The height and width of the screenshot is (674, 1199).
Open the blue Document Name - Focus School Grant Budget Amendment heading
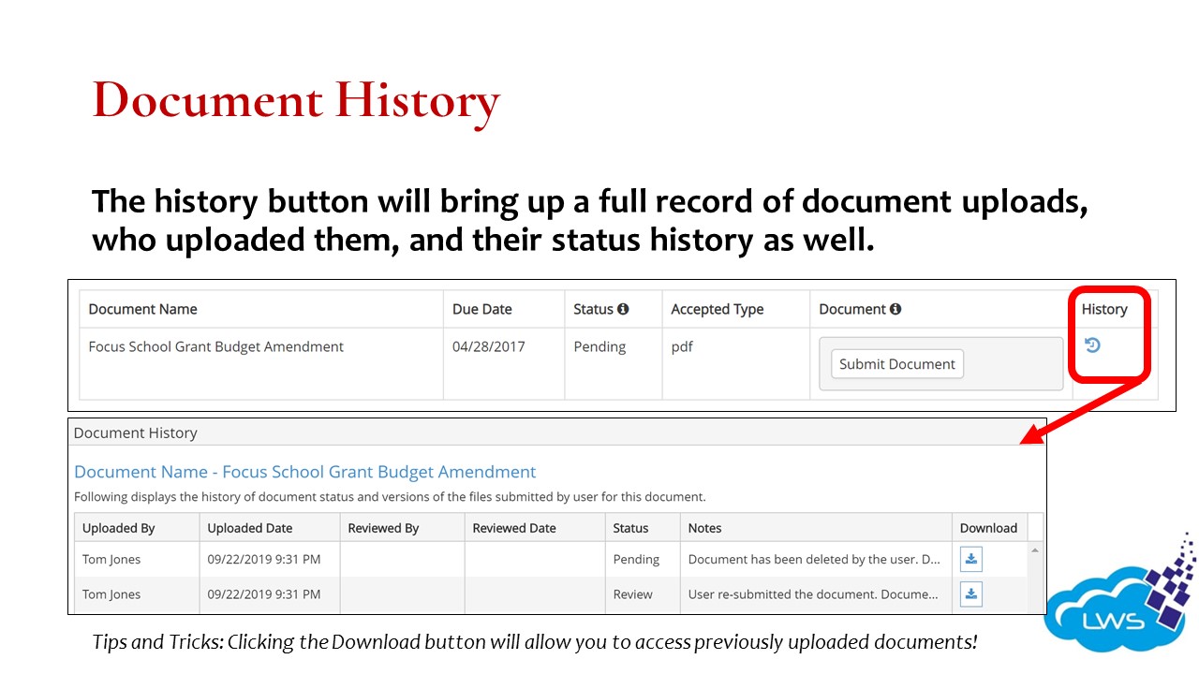click(305, 472)
